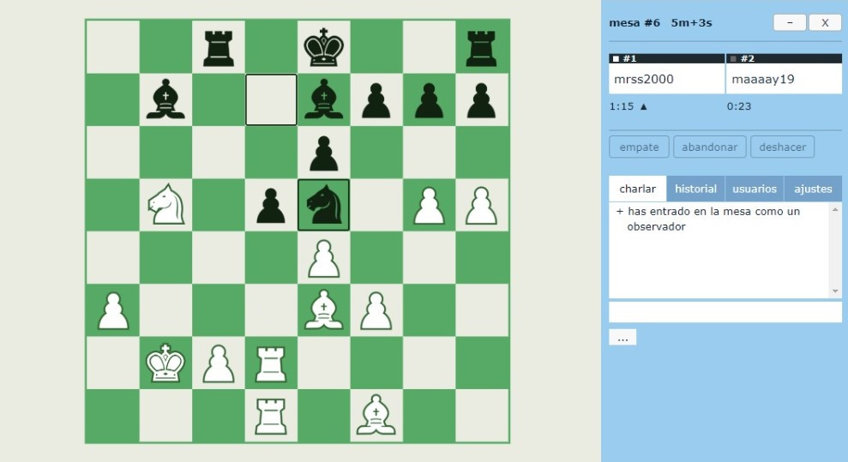Open the ajustes tab

[x=813, y=189]
